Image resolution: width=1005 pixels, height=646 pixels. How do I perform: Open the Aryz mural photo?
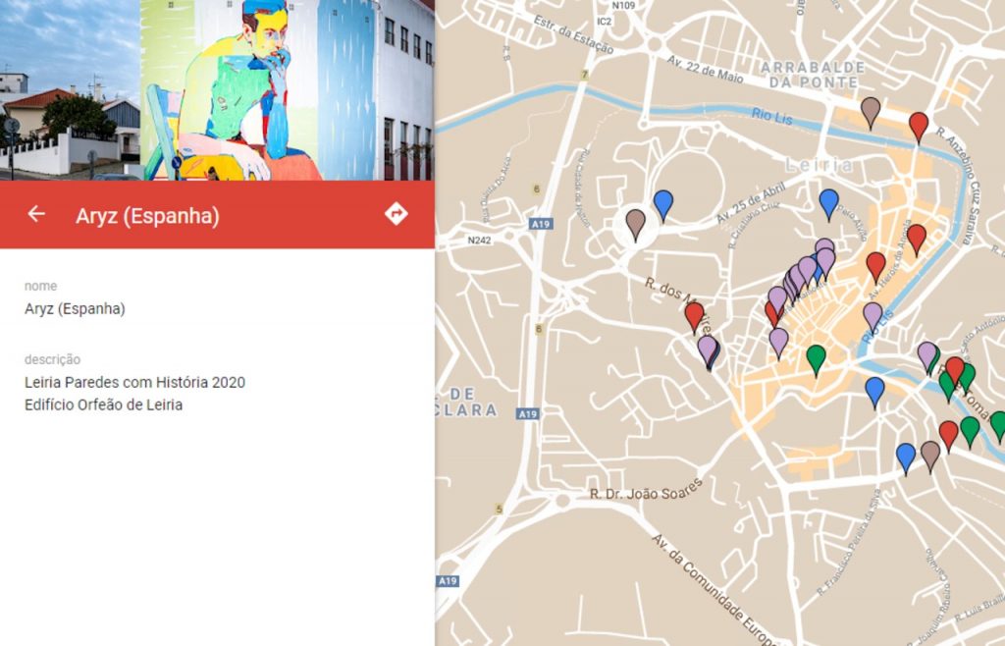(x=217, y=90)
